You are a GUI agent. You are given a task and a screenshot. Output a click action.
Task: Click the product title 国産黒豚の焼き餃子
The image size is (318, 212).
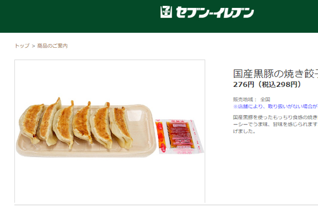click(276, 74)
